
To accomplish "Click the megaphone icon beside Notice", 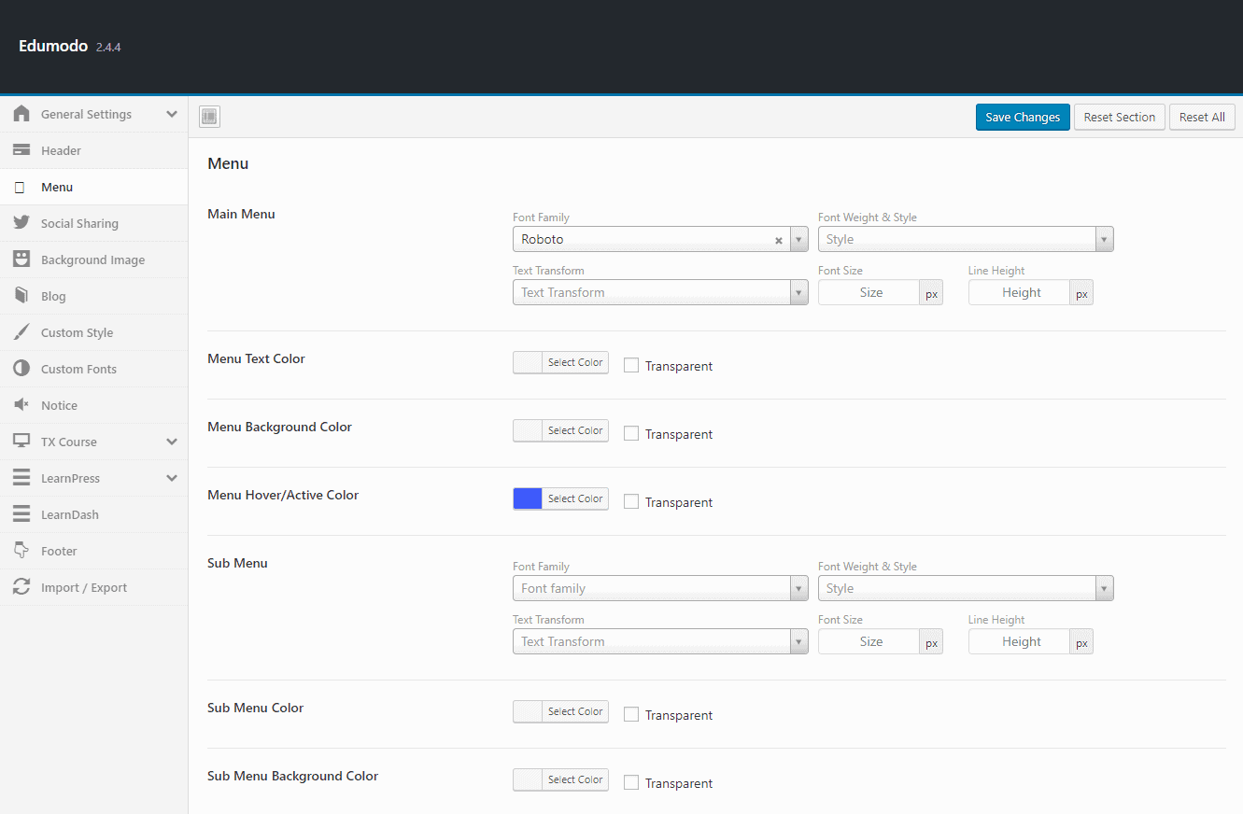I will tap(21, 405).
